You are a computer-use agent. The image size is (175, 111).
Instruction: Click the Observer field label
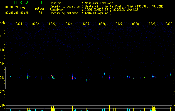pos(56,3)
